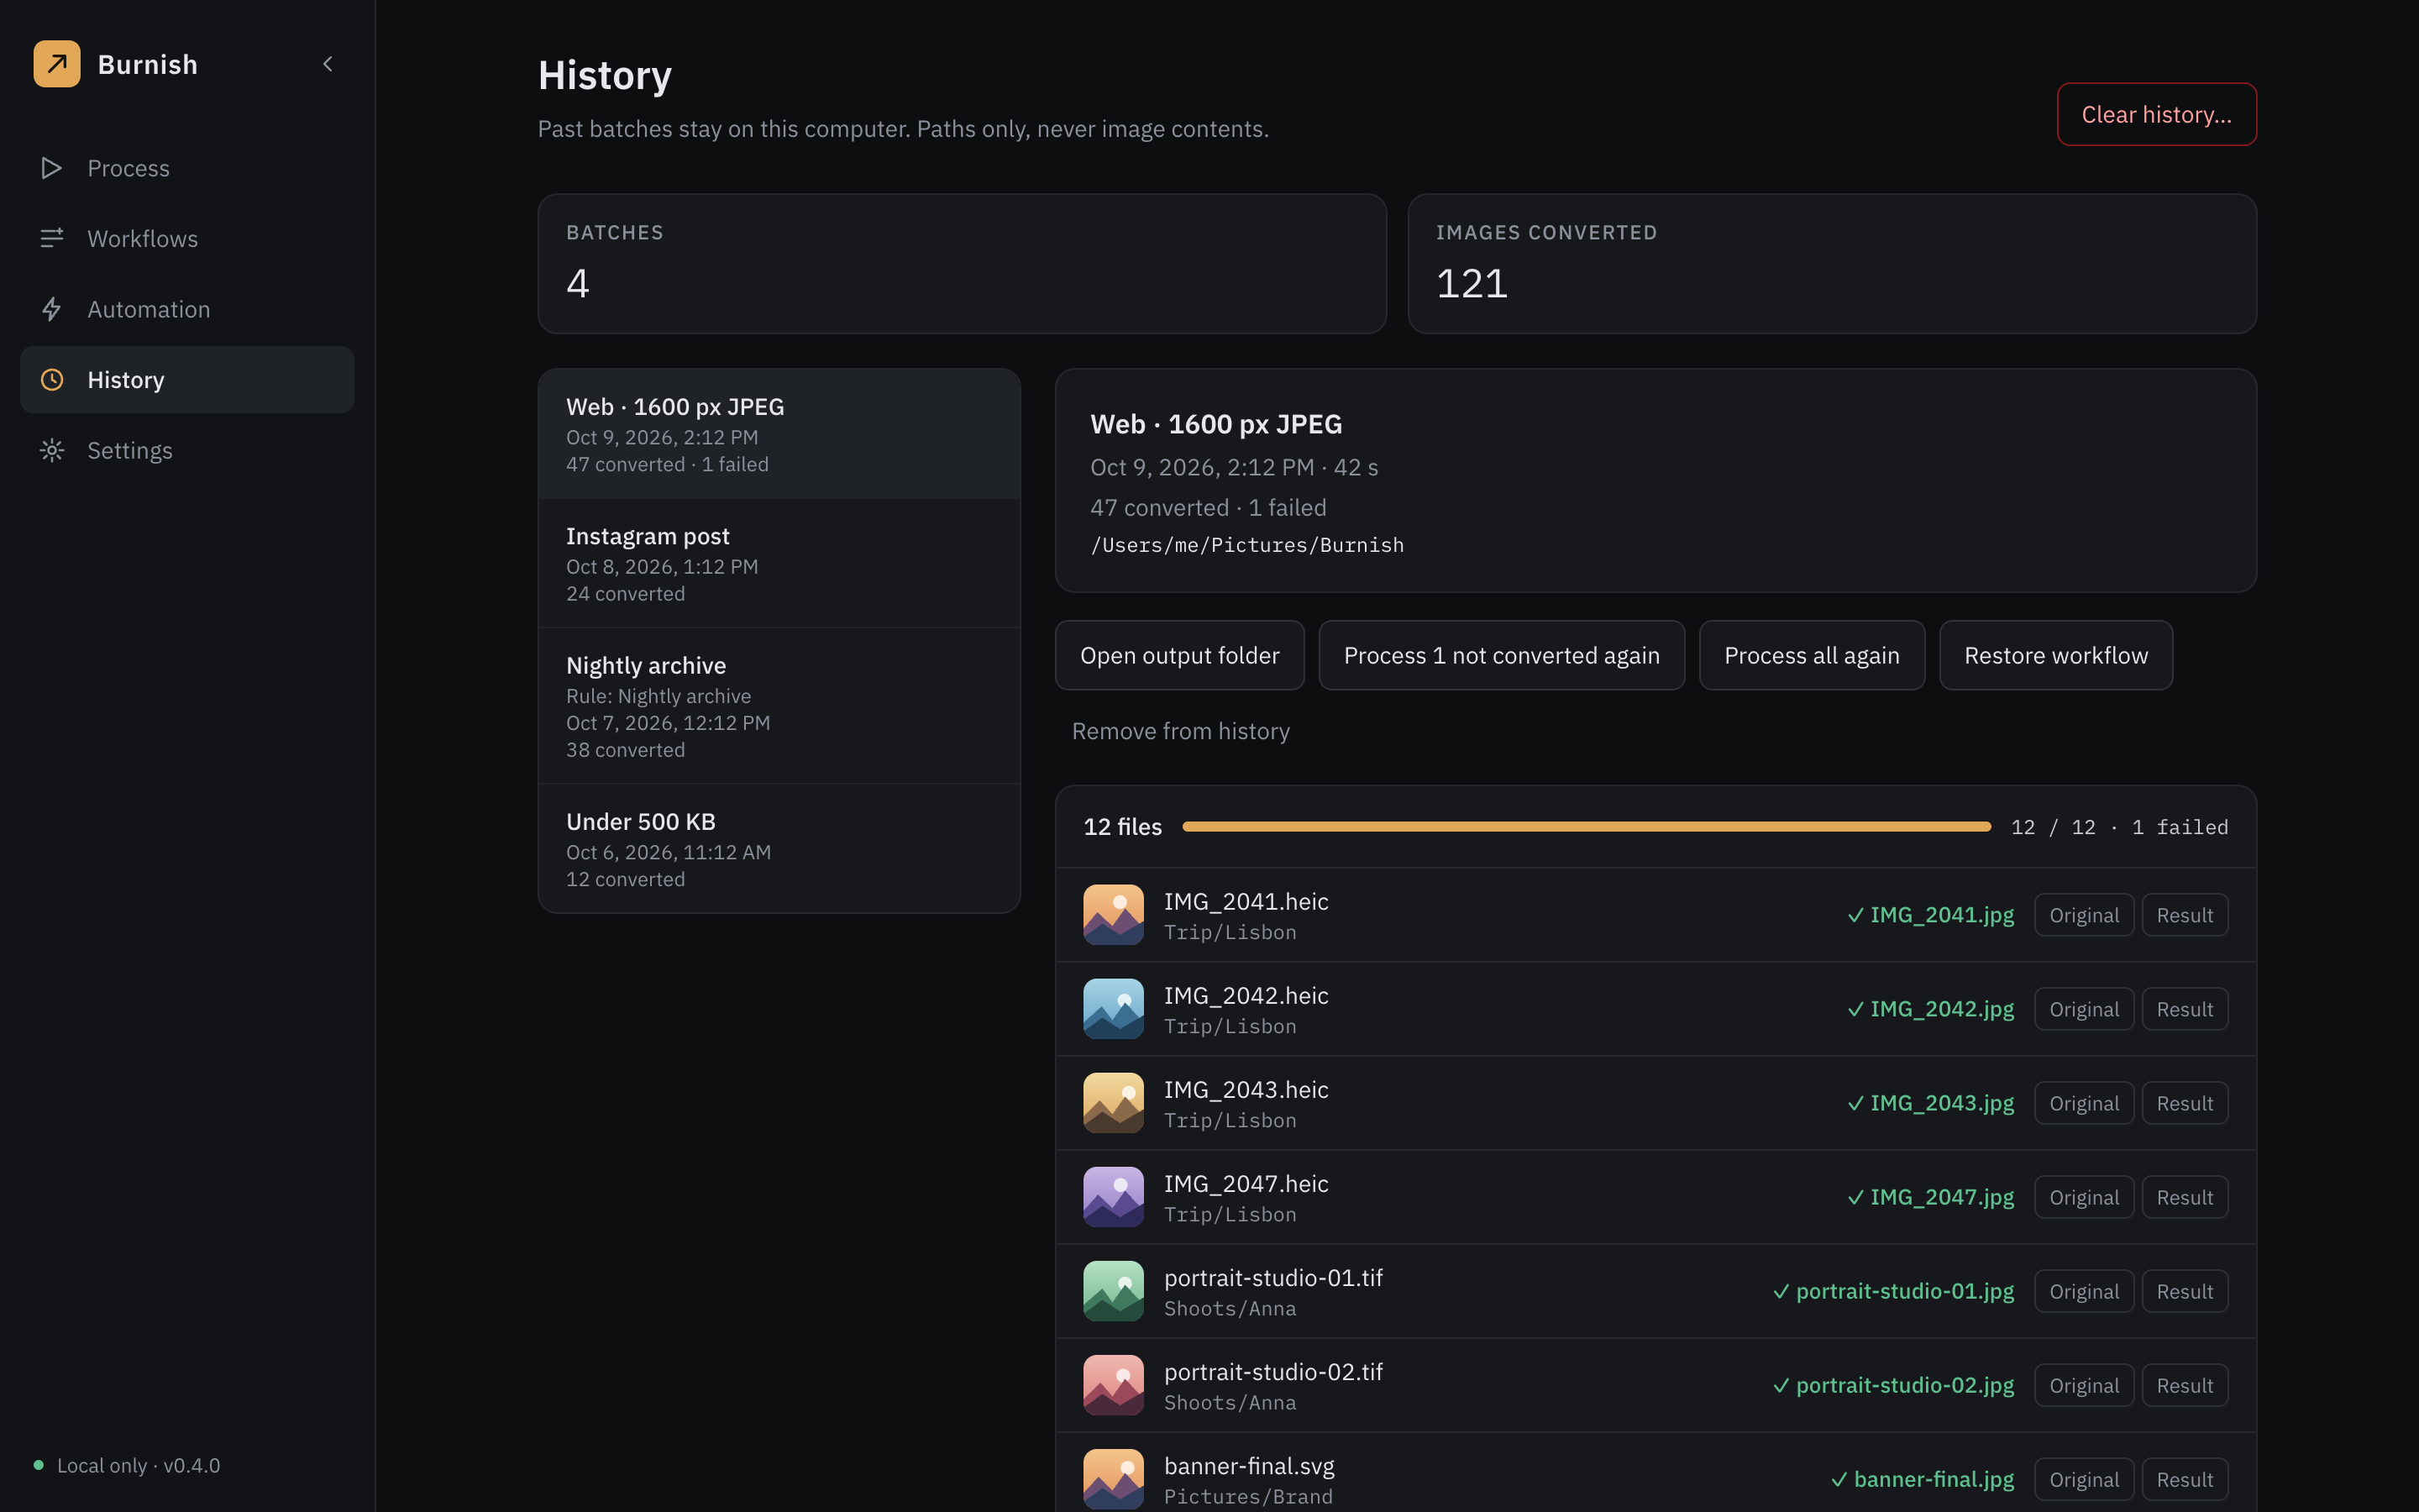Click the 12 files progress bar

1587,827
